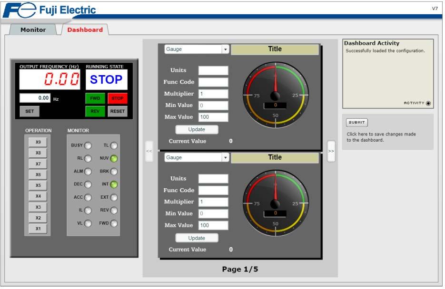Click the red 0.00 output frequency readout
445x289 pixels.
click(49, 79)
